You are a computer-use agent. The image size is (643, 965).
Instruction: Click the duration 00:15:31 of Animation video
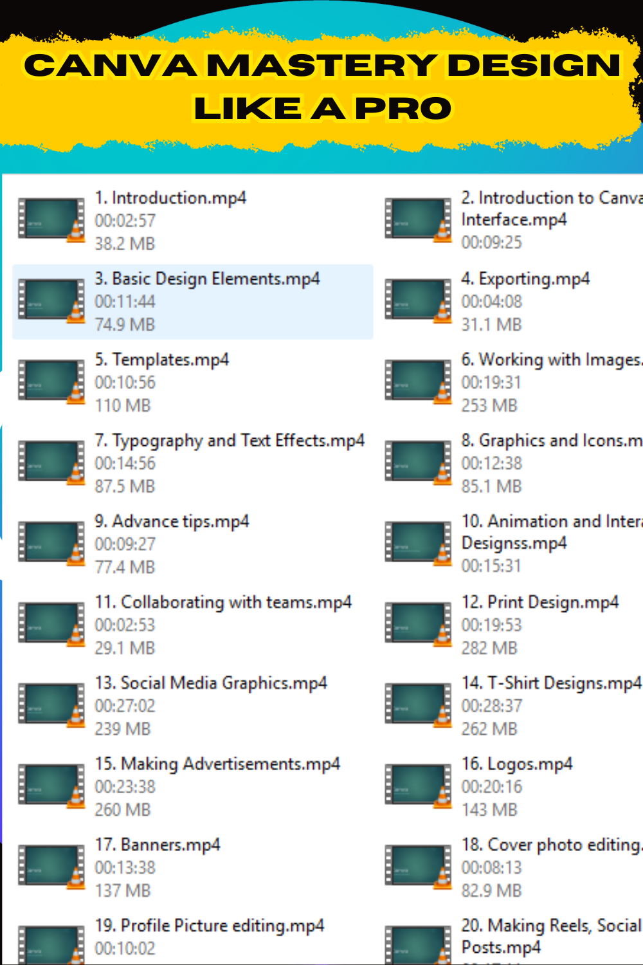(491, 567)
